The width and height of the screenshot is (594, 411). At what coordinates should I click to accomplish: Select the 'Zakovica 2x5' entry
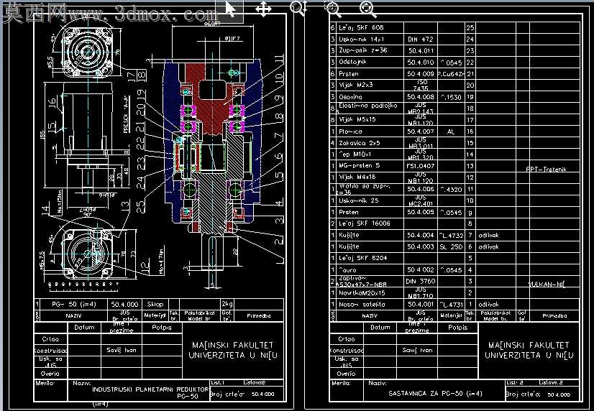359,143
